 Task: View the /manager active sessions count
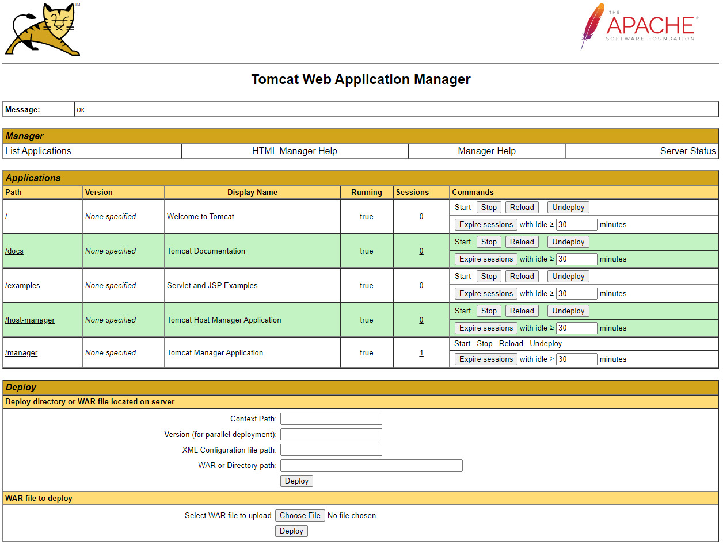(x=421, y=353)
